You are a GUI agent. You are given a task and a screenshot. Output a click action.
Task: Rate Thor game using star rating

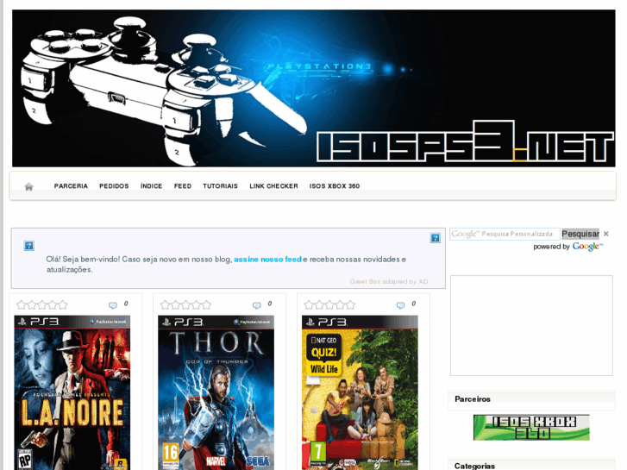(185, 304)
